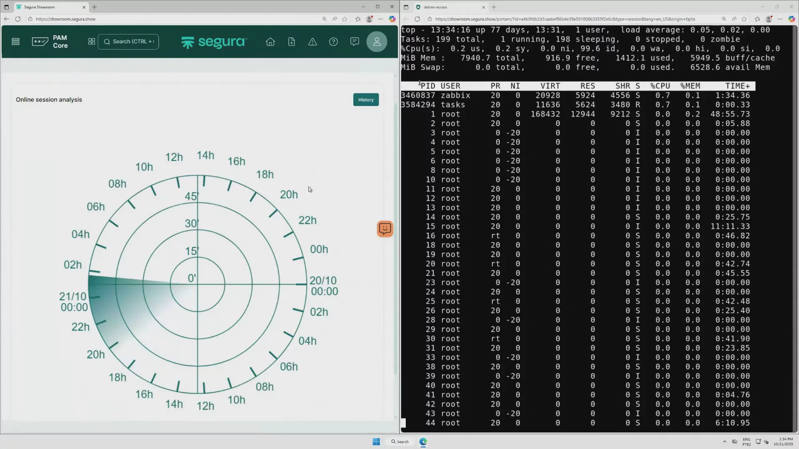Open browser profile in Segura window
This screenshot has width=799, height=449.
pos(369,19)
